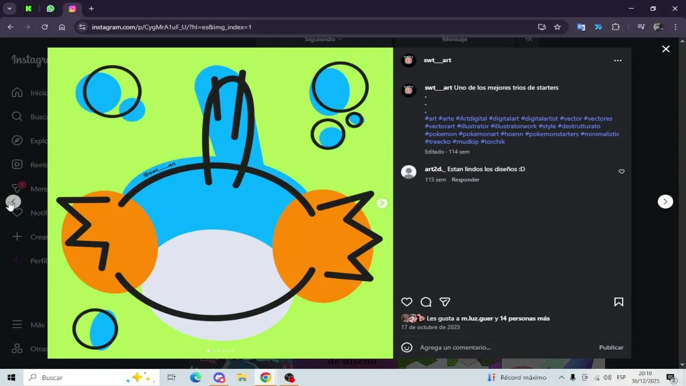Open the Crear plus icon
This screenshot has width=686, height=386.
17,236
